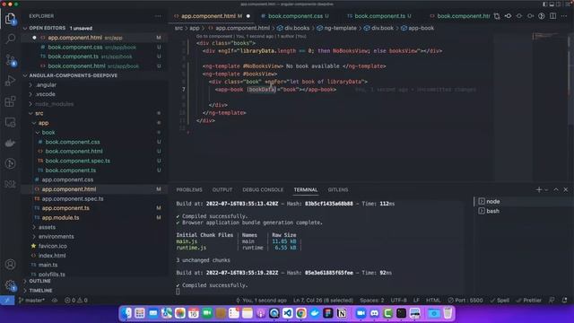Open the Extensions view
The image size is (574, 323).
[x=10, y=101]
